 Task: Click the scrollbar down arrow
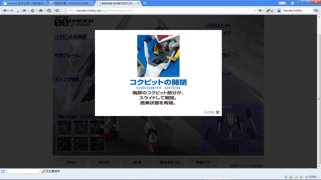coord(319,166)
